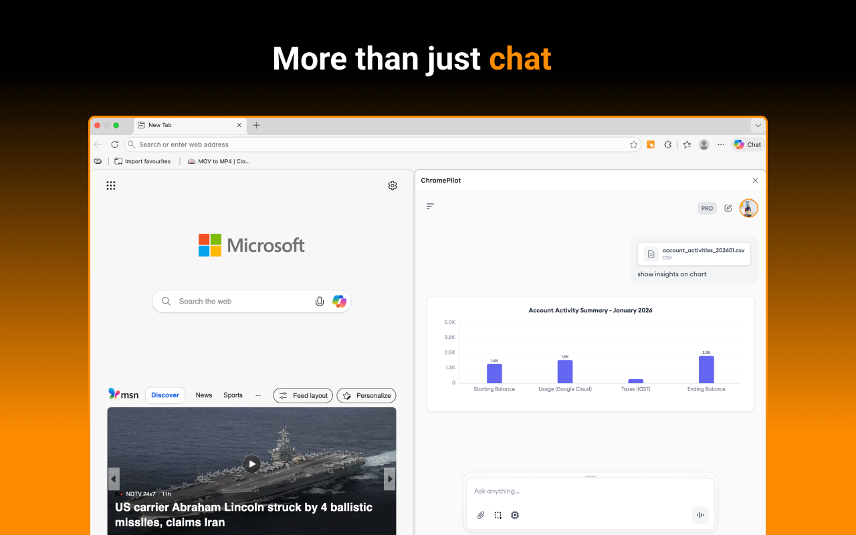Click the Personalize button
The width and height of the screenshot is (856, 535).
[366, 395]
